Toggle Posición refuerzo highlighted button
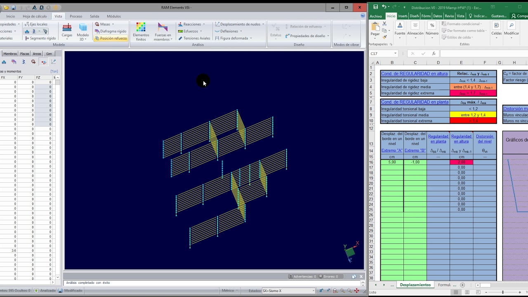Screen dimensions: 528x297 click(x=111, y=38)
